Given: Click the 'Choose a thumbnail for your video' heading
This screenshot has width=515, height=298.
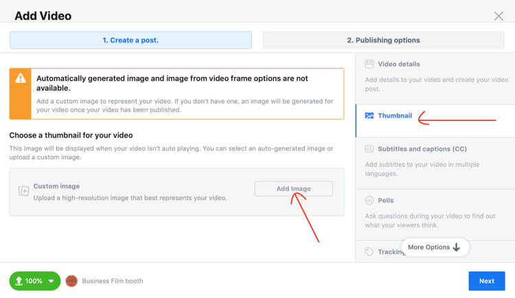Looking at the screenshot, I should click(71, 135).
